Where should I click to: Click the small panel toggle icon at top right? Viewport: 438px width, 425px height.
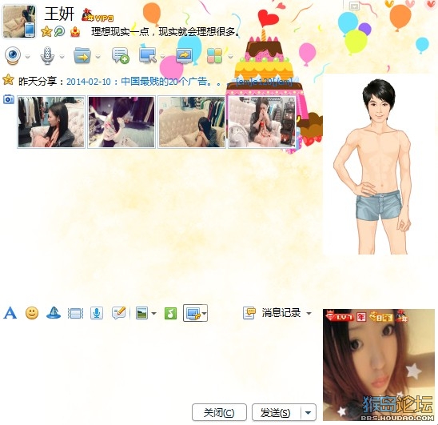pos(354,6)
